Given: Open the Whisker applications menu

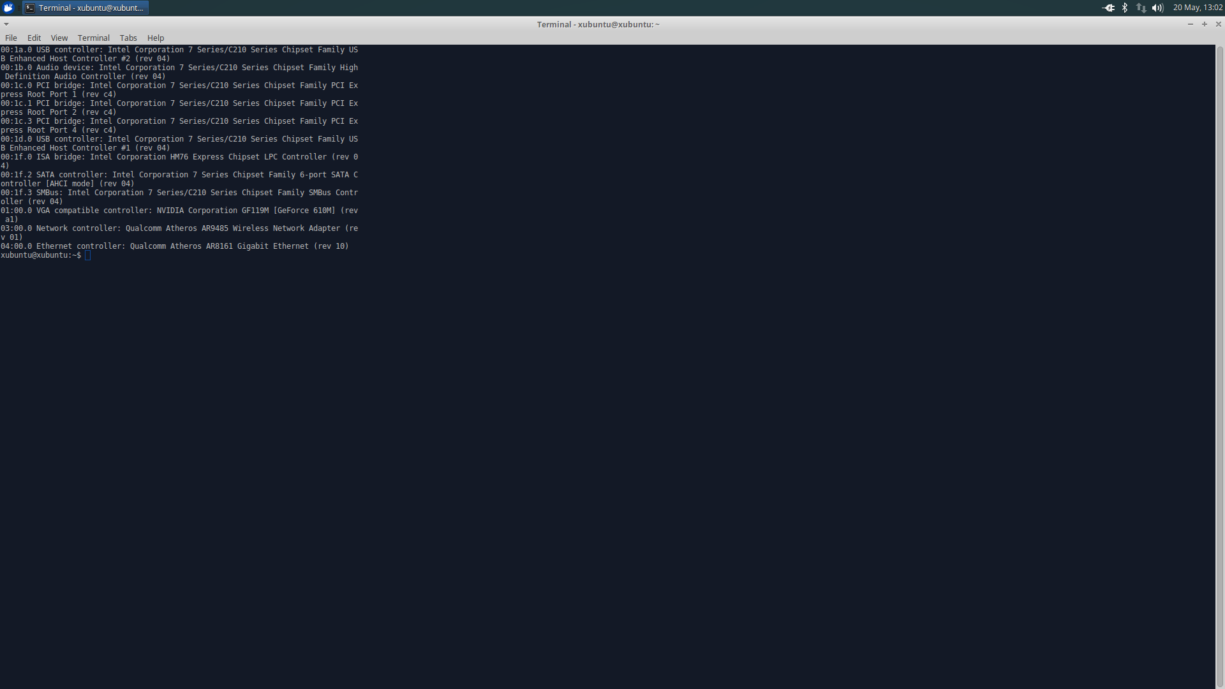Looking at the screenshot, I should 8,8.
